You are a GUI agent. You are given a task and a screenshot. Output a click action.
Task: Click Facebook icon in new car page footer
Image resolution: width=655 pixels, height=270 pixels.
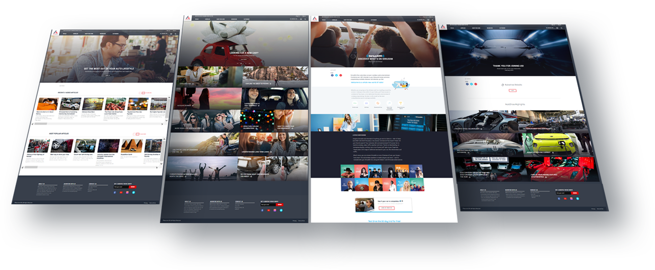(x=262, y=210)
